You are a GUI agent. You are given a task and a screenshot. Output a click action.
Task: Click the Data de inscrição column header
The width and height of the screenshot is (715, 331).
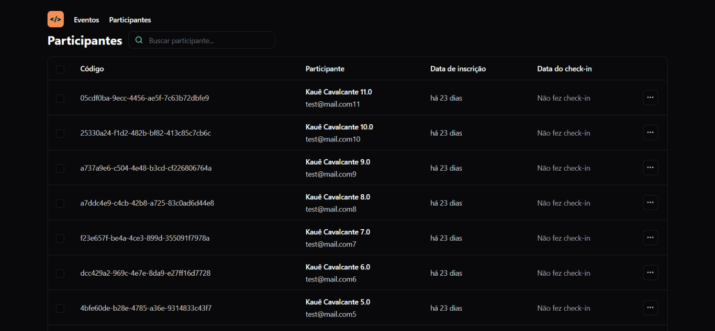[x=458, y=69]
